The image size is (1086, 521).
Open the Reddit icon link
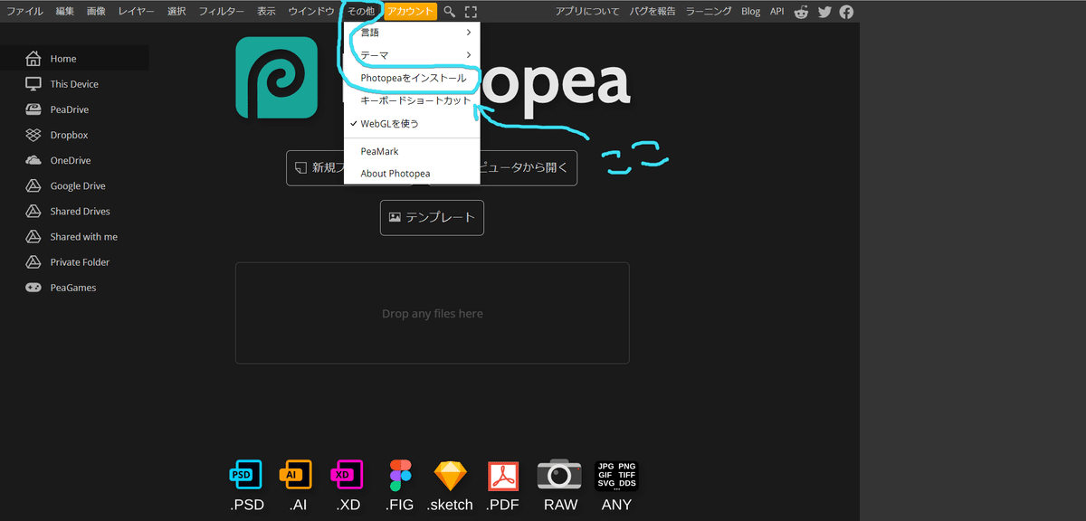pos(801,12)
